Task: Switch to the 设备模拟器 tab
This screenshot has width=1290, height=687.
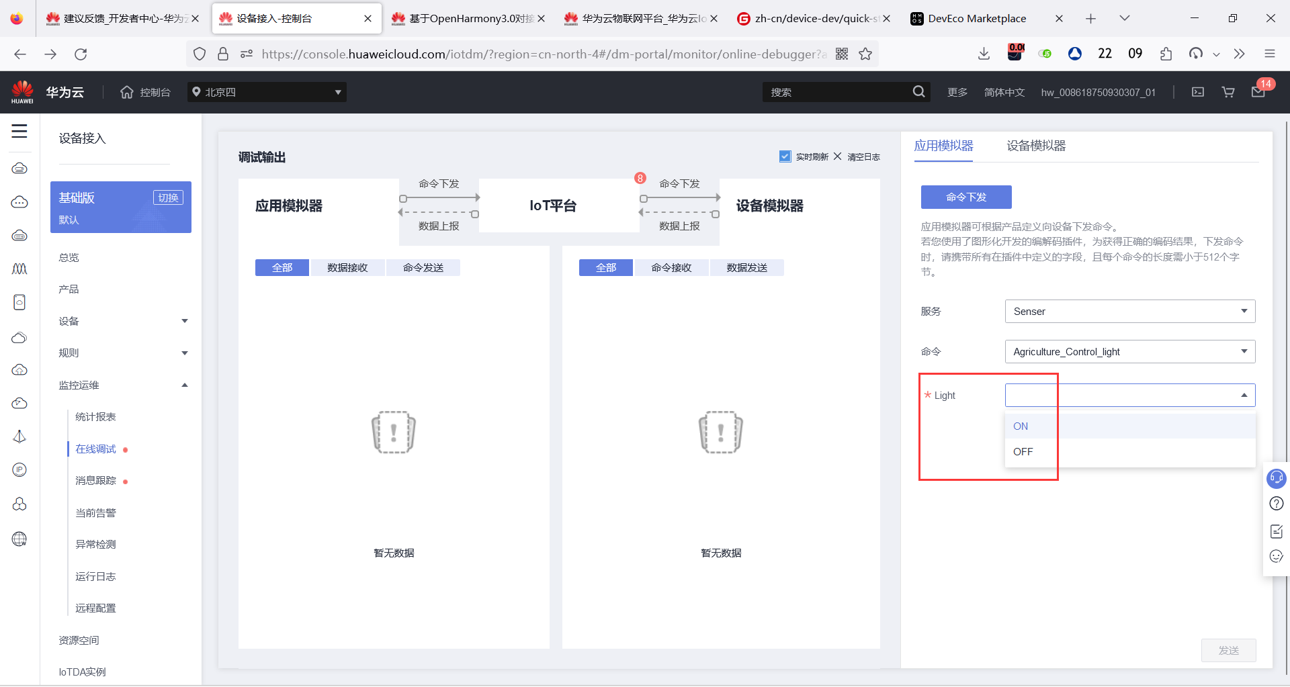Action: tap(1035, 146)
